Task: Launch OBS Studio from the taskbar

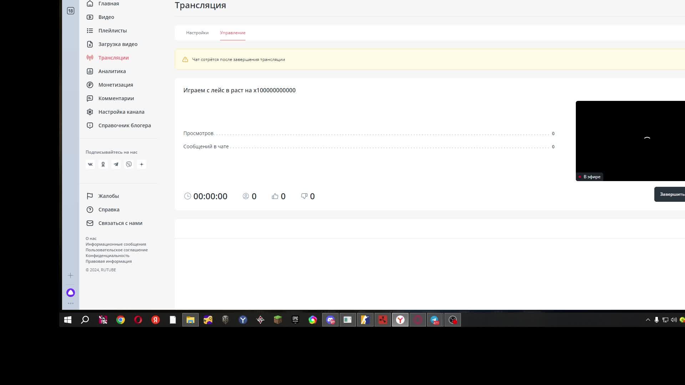Action: (452, 320)
